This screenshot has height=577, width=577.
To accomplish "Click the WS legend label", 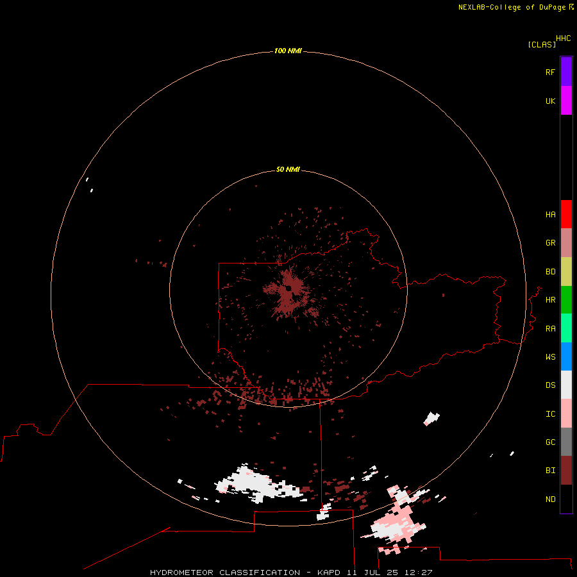I will [550, 357].
